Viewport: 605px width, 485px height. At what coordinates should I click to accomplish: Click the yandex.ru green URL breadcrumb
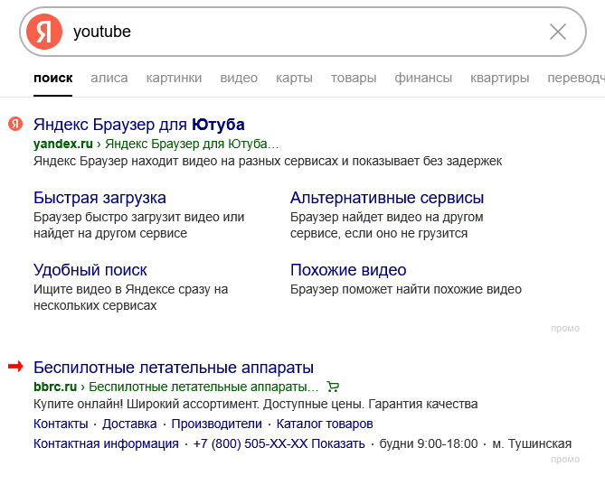pyautogui.click(x=156, y=144)
